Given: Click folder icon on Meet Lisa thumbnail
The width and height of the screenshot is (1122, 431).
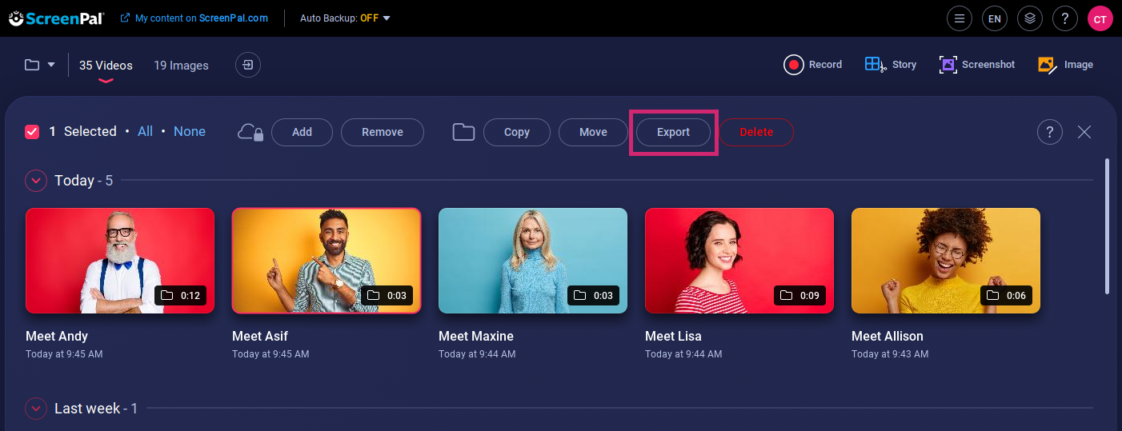Looking at the screenshot, I should click(786, 296).
